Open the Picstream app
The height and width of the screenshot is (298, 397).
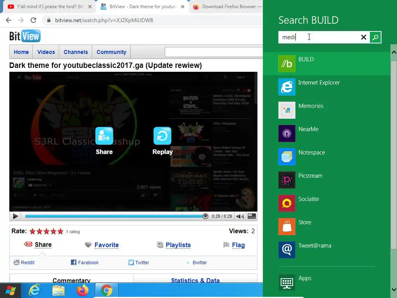tap(326, 180)
